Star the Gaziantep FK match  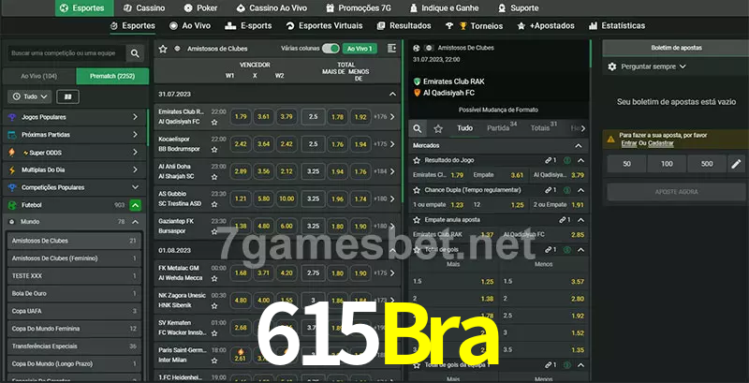tap(214, 231)
